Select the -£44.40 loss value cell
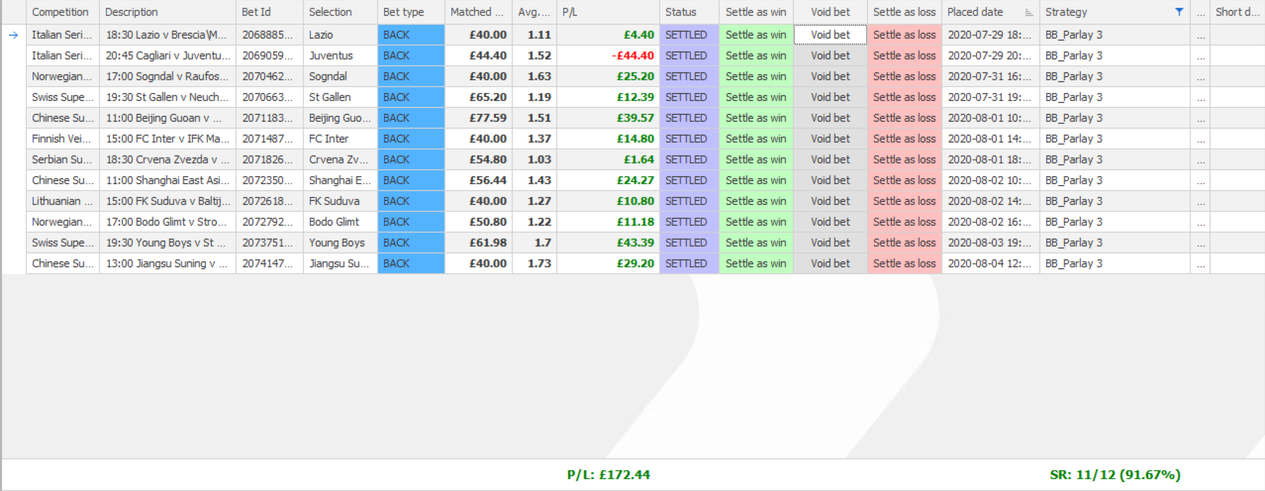 608,55
